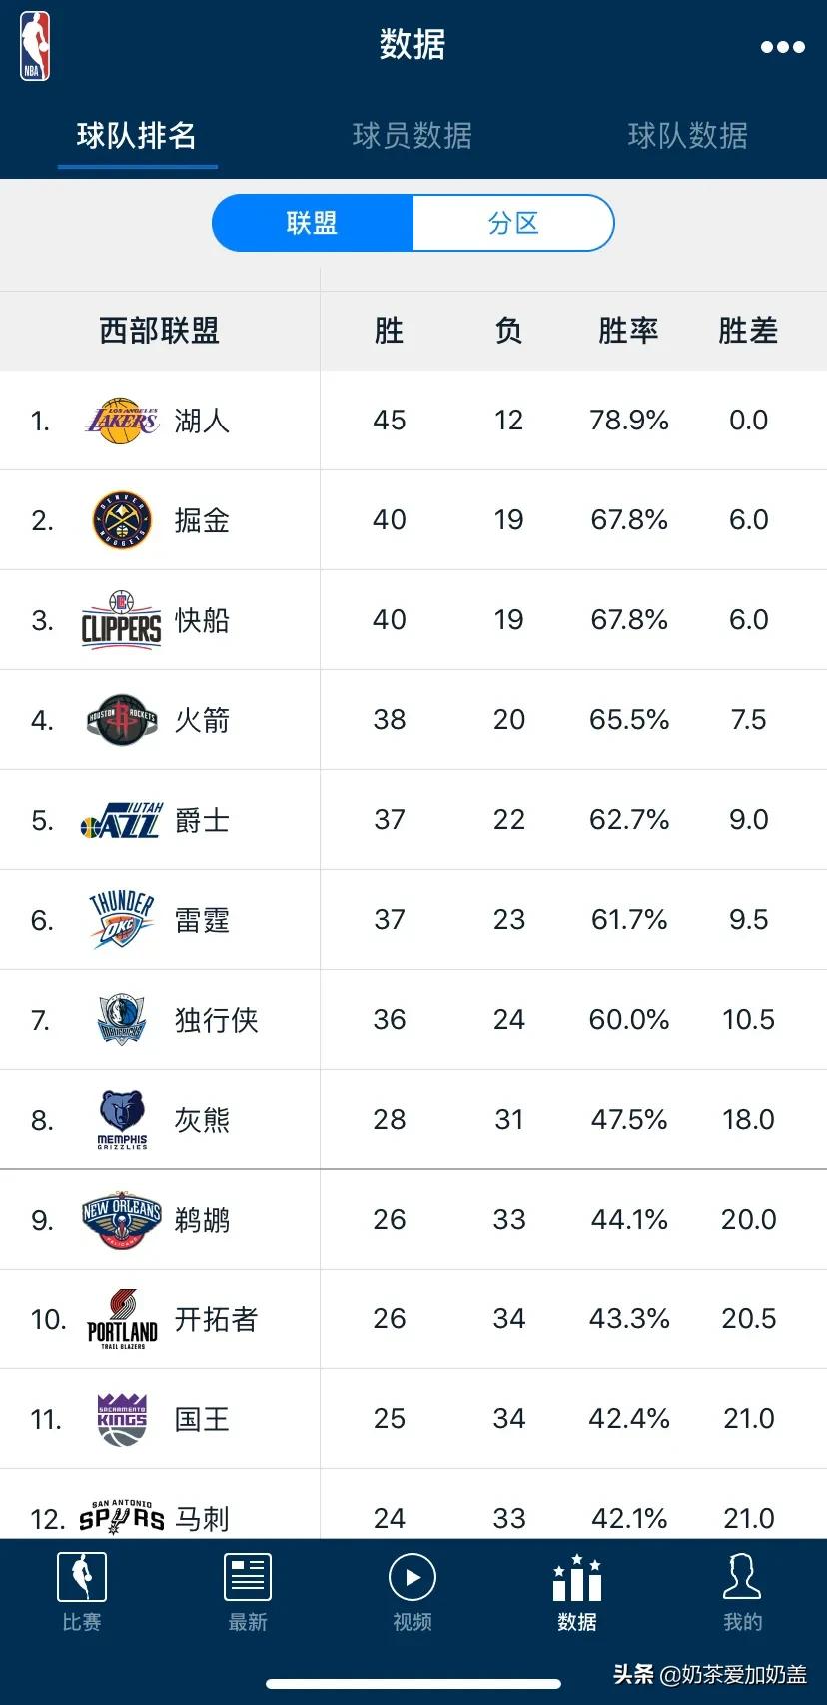Viewport: 827px width, 1705px height.
Task: Tap the Houston Rockets team logo
Action: coord(122,720)
